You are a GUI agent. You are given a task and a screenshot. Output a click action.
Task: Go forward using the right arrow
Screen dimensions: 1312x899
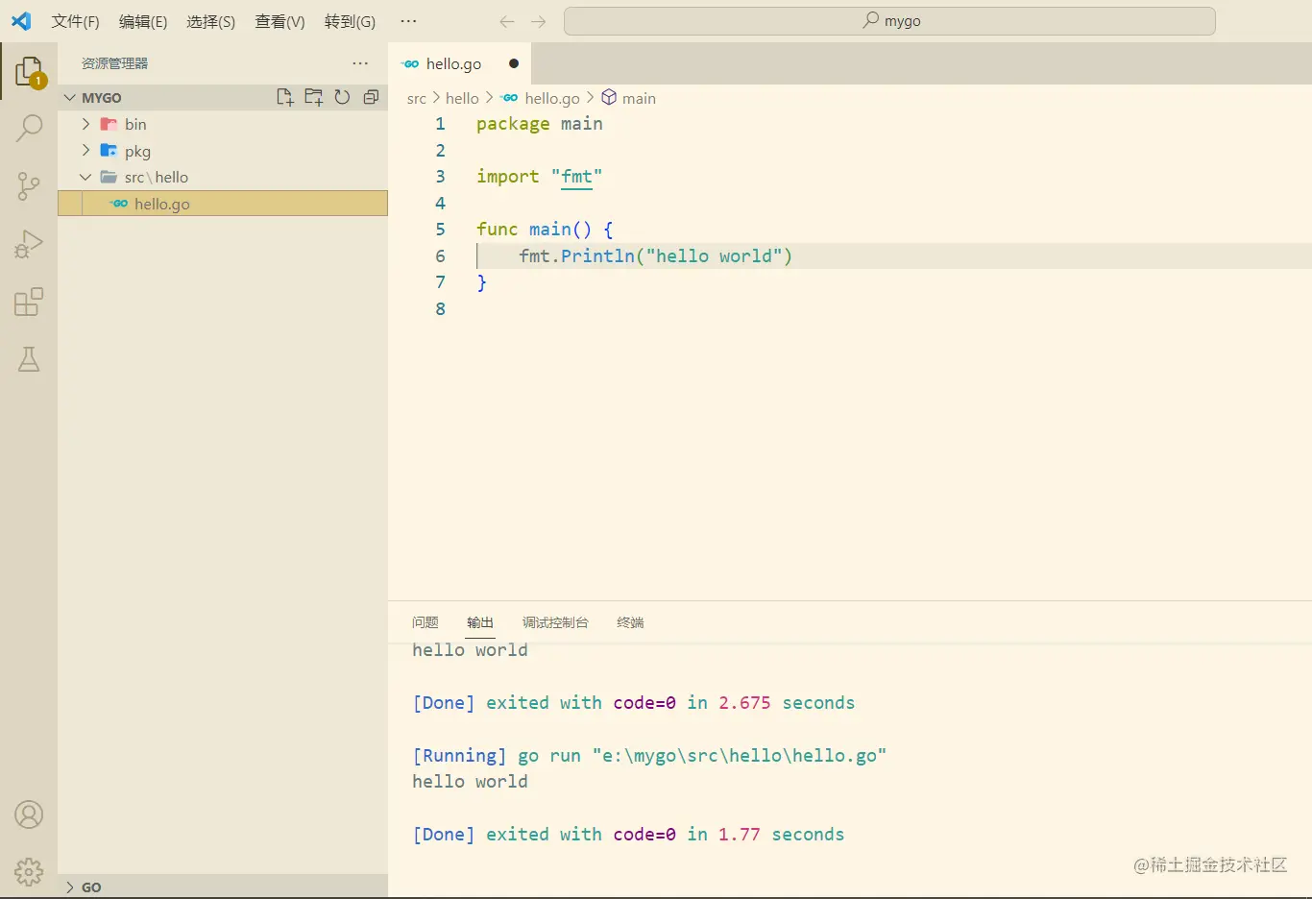538,21
